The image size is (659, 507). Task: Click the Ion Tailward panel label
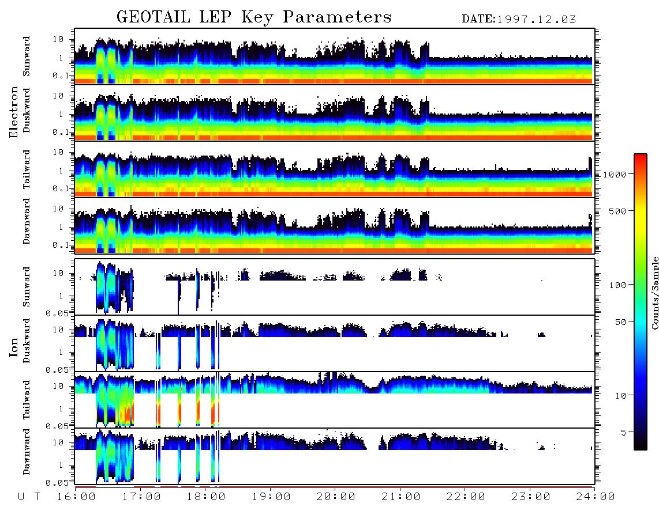(27, 400)
